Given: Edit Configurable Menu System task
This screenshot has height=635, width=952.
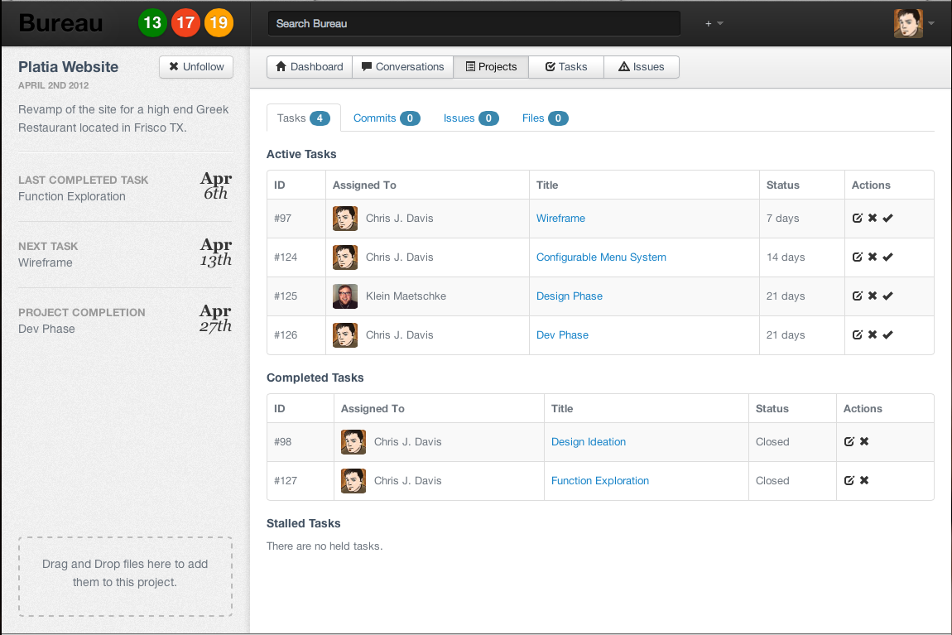Looking at the screenshot, I should click(x=858, y=257).
